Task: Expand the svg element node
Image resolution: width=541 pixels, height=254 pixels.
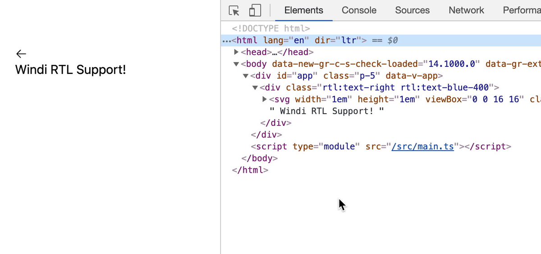Action: [x=265, y=99]
